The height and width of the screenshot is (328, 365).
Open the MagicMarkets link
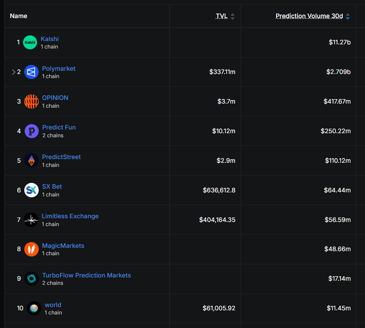pyautogui.click(x=63, y=246)
